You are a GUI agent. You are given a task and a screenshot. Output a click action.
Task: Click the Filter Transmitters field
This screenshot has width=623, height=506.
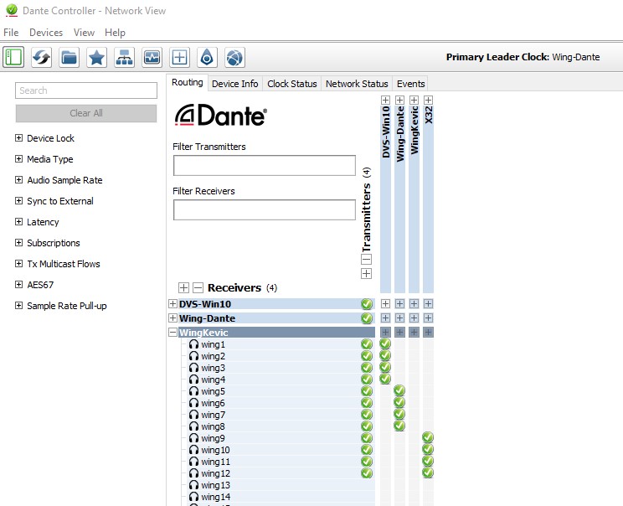pyautogui.click(x=265, y=165)
